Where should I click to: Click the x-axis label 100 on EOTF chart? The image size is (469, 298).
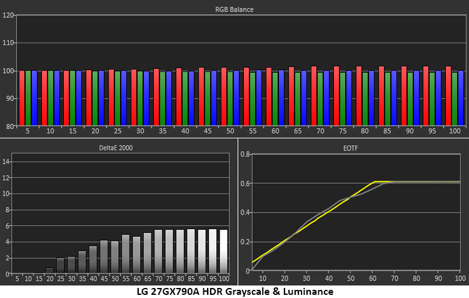tap(460, 279)
